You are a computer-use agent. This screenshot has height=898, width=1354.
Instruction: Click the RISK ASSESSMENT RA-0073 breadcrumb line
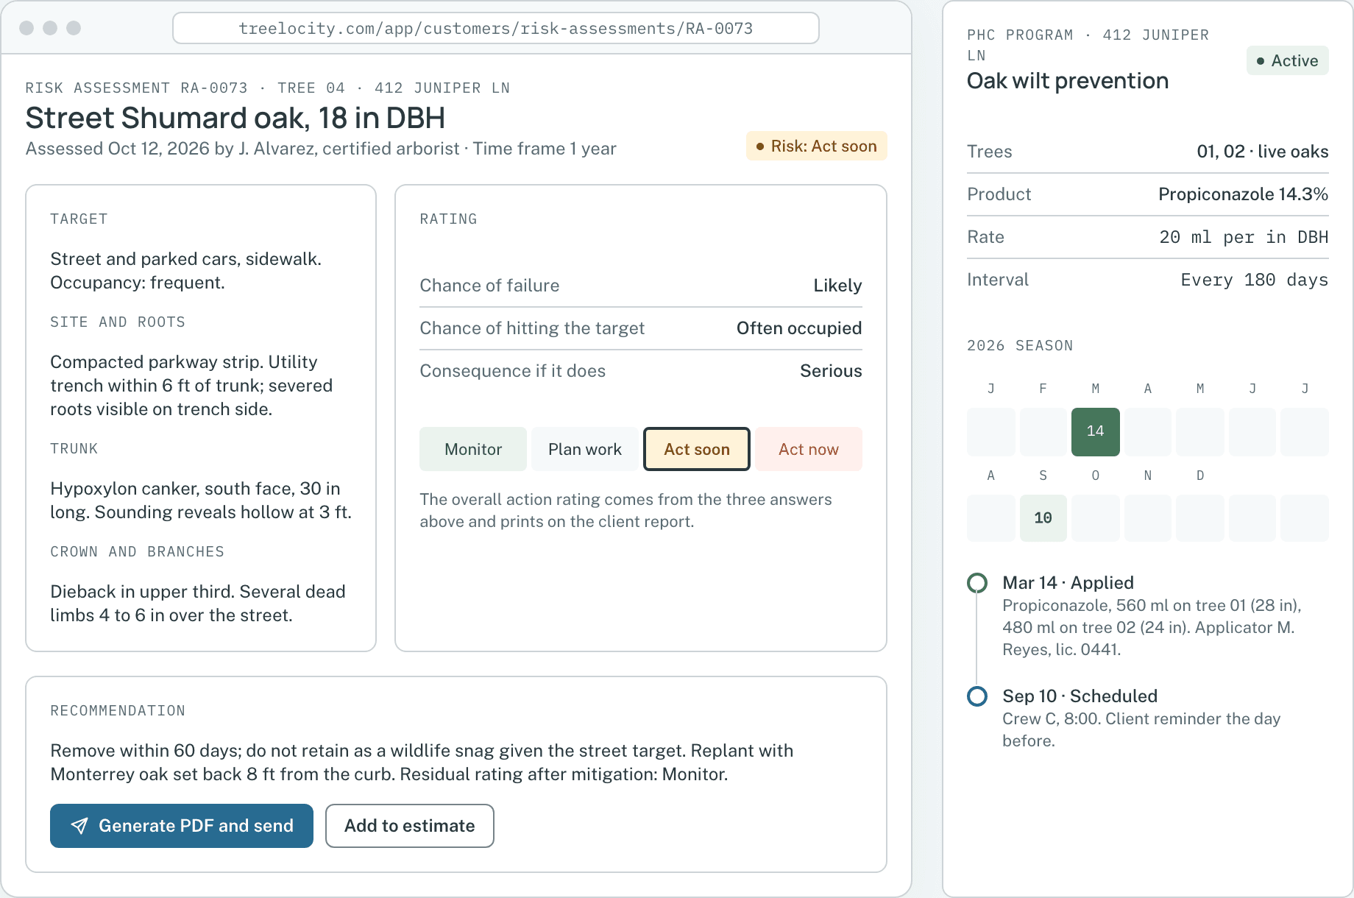click(268, 88)
